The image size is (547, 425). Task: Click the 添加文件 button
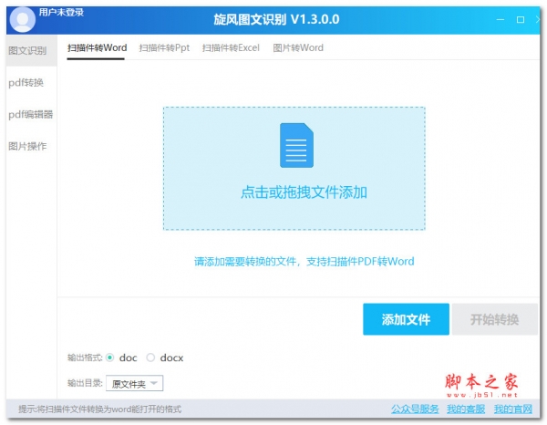tap(405, 319)
